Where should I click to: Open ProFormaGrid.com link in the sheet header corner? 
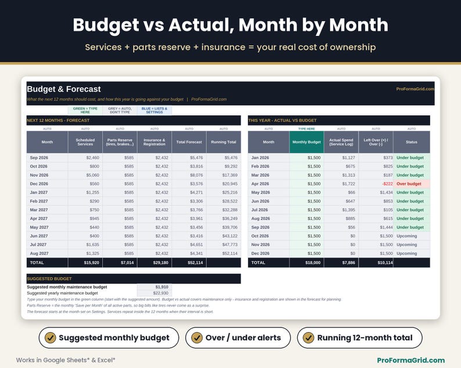pyautogui.click(x=415, y=89)
